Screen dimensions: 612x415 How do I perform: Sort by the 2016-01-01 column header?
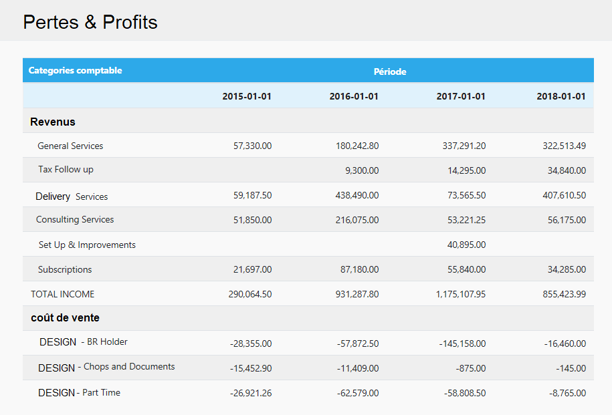pyautogui.click(x=353, y=96)
